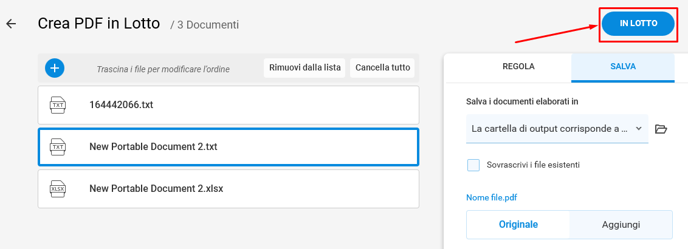Select the 164442066.txt file row
Viewport: 688px width, 249px height.
(x=229, y=105)
